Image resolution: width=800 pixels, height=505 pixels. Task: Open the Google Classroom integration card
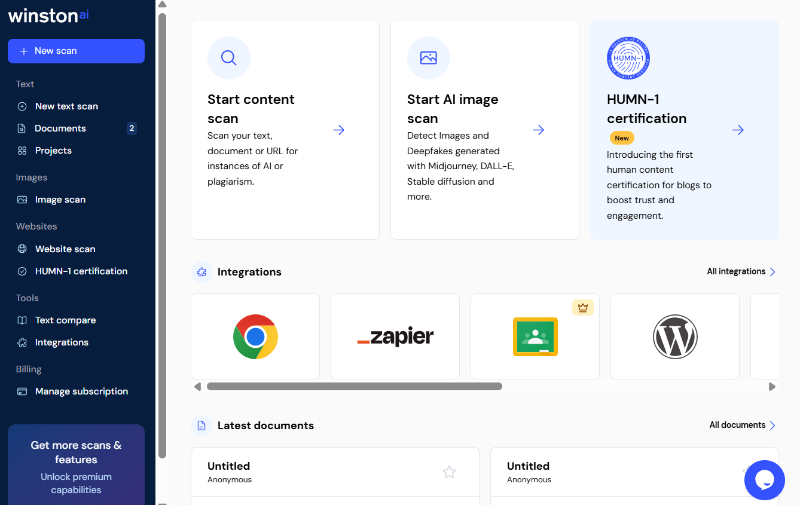pyautogui.click(x=535, y=336)
